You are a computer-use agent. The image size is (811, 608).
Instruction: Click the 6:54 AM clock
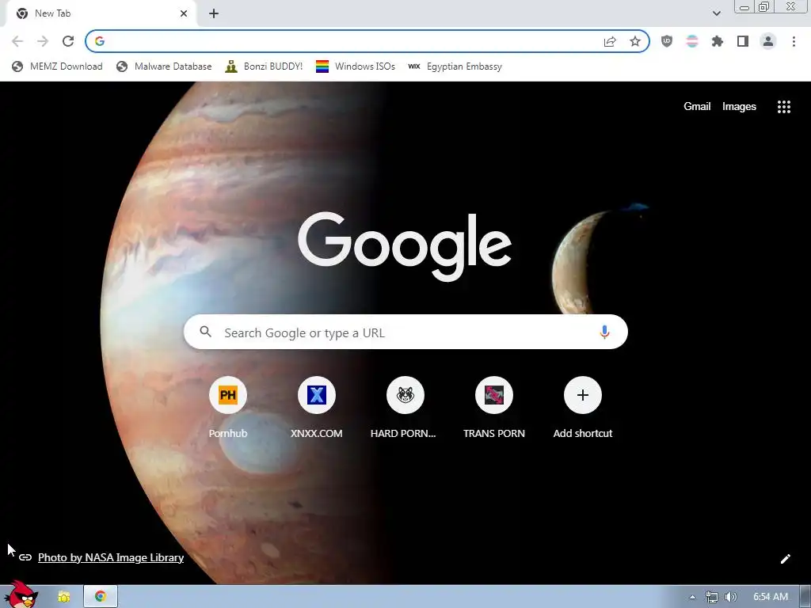(770, 597)
